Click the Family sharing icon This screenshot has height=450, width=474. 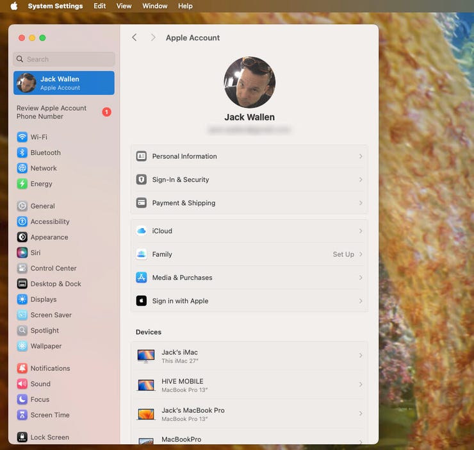(x=141, y=254)
